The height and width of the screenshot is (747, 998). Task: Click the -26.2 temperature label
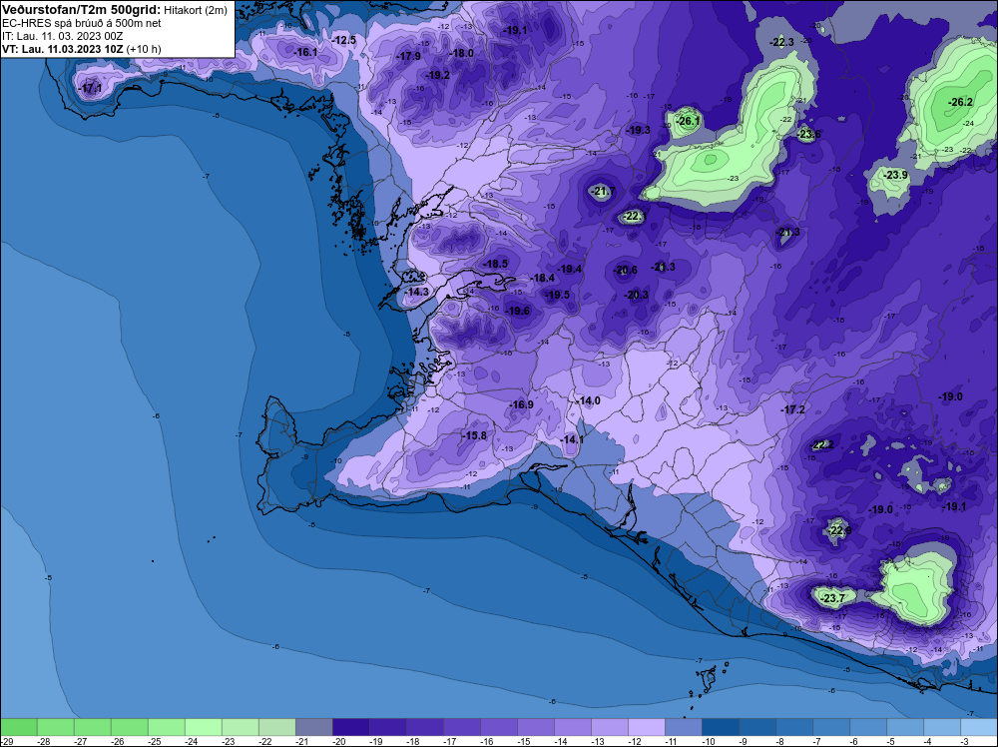click(x=960, y=102)
